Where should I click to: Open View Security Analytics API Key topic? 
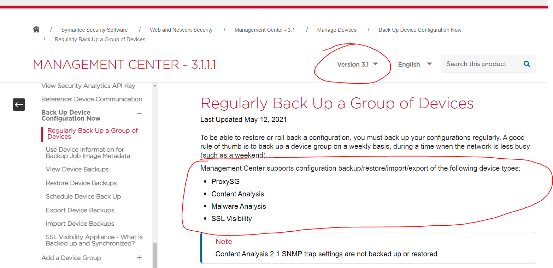pos(88,86)
